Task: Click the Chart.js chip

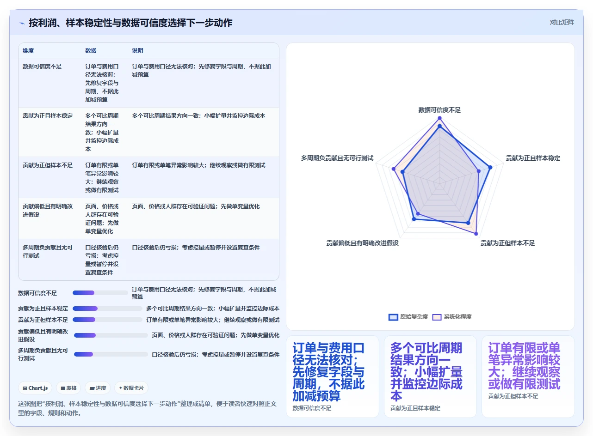Action: click(x=35, y=388)
